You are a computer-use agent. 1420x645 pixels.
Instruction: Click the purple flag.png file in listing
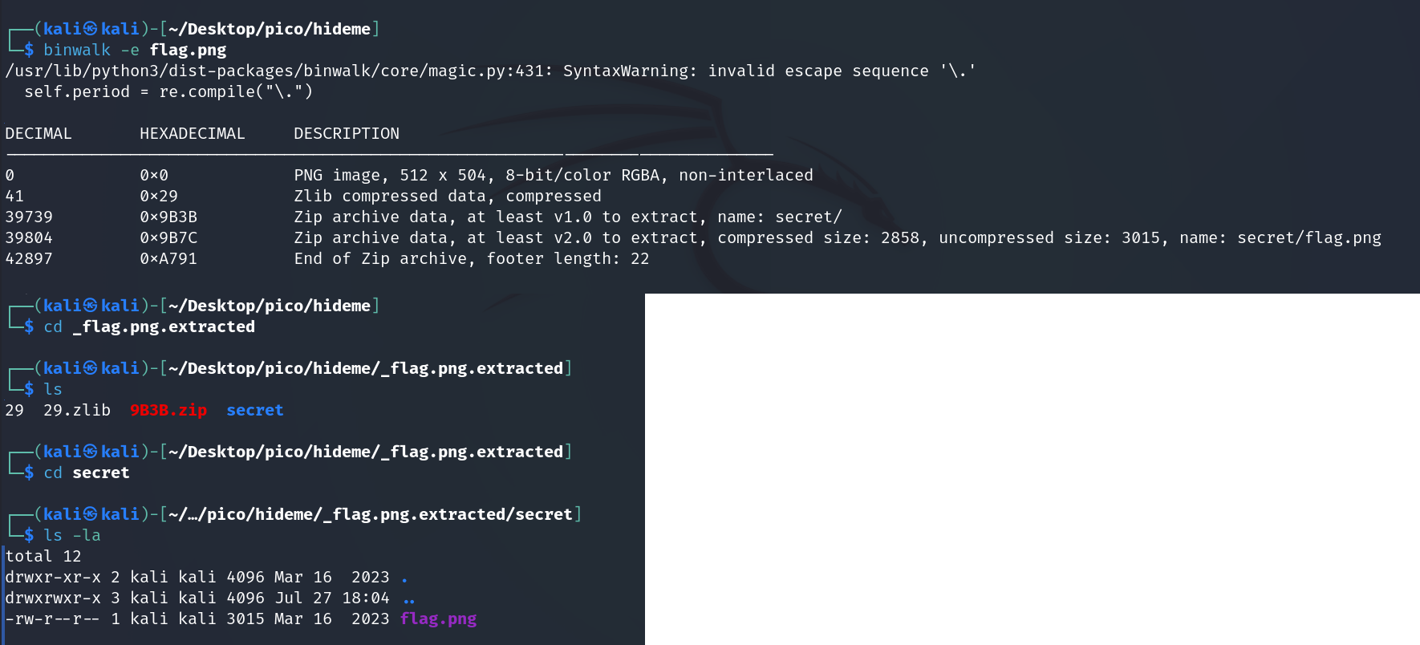point(438,619)
